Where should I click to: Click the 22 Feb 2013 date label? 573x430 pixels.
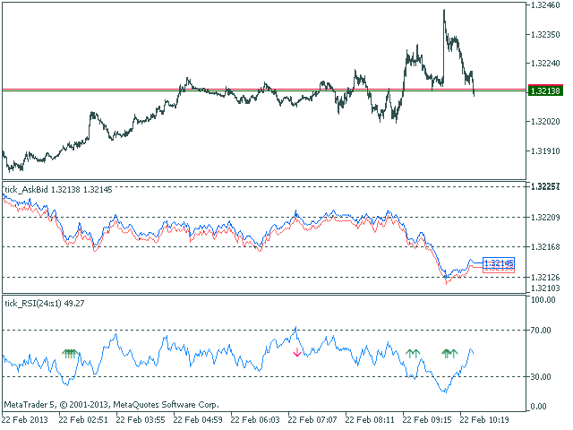[25, 419]
